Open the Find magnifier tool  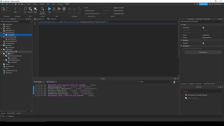25,9
